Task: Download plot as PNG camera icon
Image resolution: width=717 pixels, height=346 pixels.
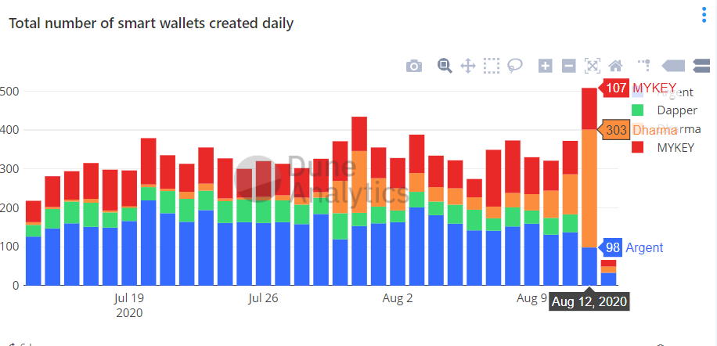Action: click(414, 66)
